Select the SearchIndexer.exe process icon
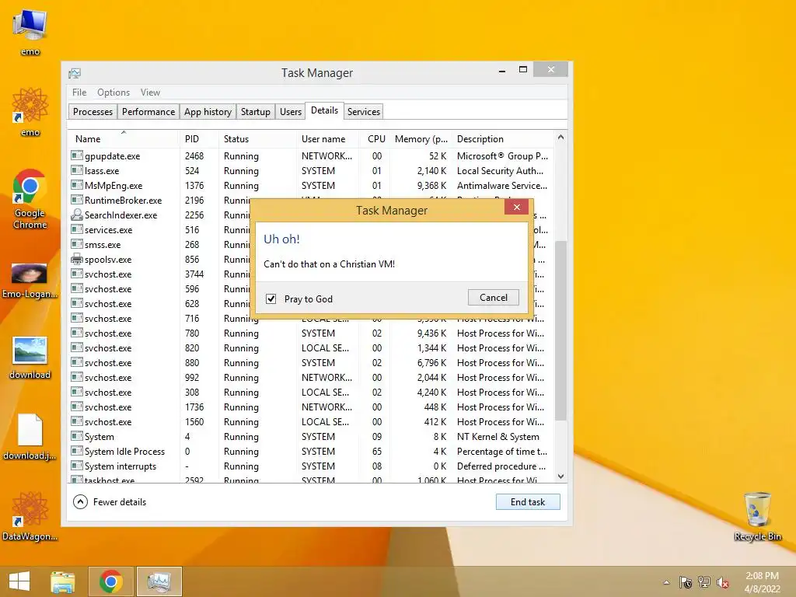 point(77,215)
